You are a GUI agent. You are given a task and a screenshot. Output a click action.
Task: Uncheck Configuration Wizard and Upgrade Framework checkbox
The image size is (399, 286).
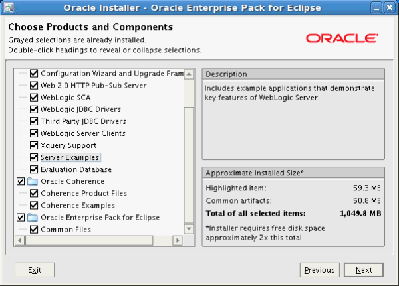pyautogui.click(x=34, y=74)
